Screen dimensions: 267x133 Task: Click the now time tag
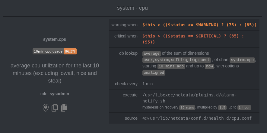[x=209, y=66]
